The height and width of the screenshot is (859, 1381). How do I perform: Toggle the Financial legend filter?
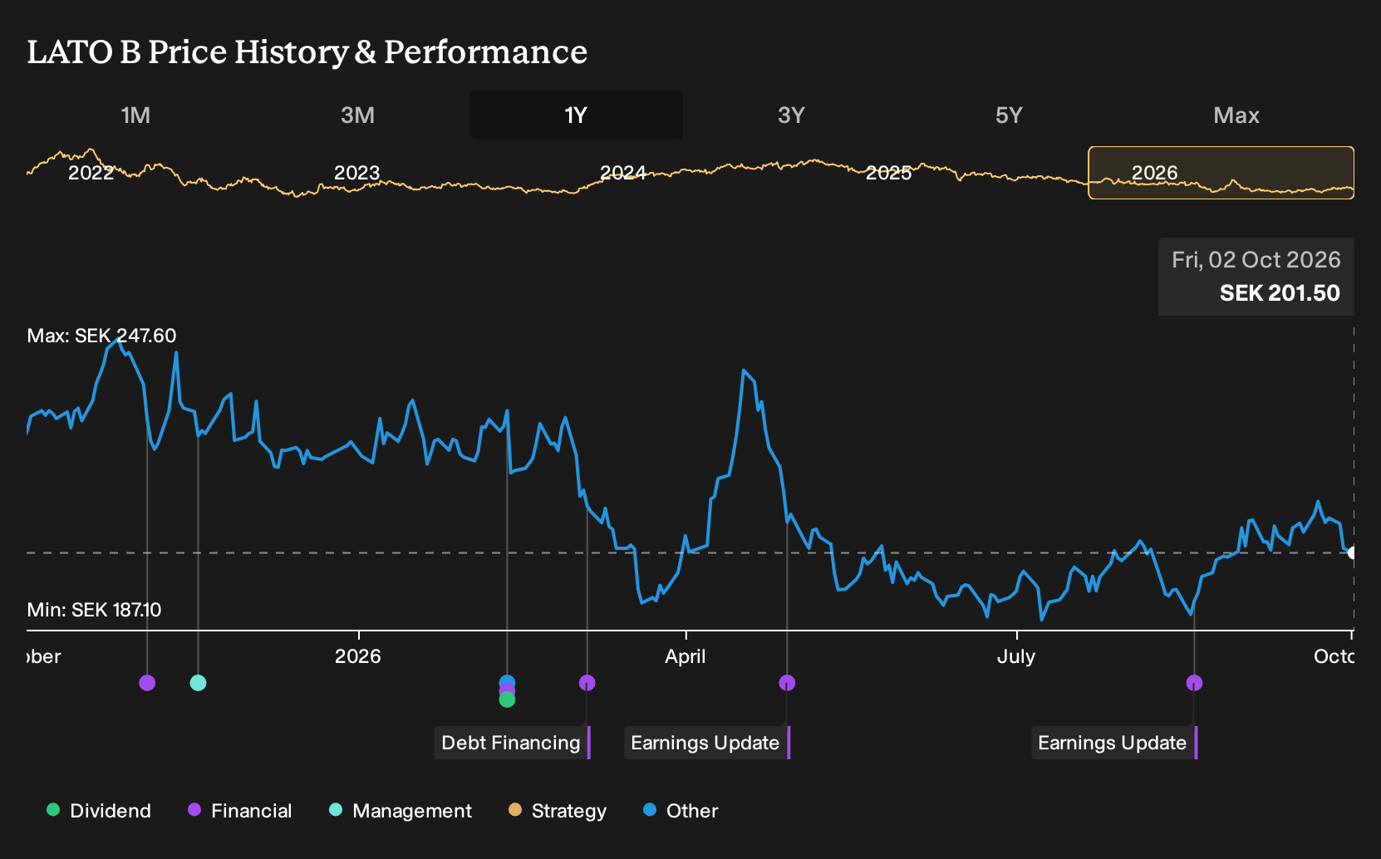[x=240, y=811]
